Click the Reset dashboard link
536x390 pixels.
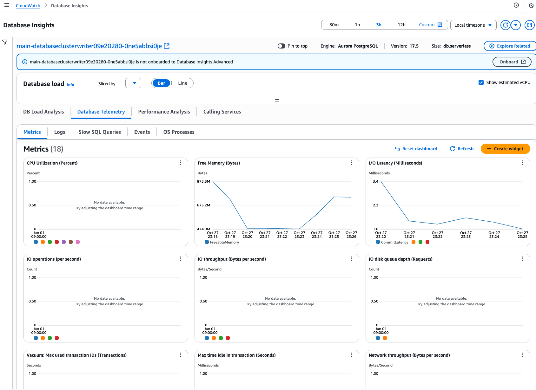(416, 149)
